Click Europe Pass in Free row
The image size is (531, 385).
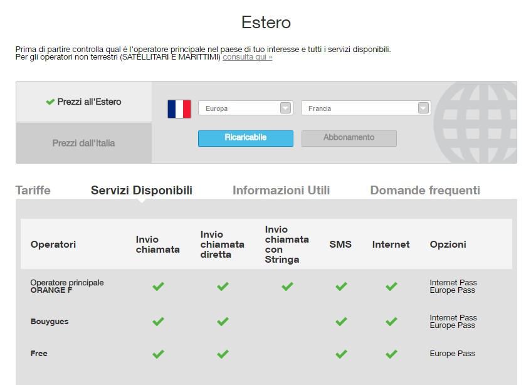coord(453,354)
